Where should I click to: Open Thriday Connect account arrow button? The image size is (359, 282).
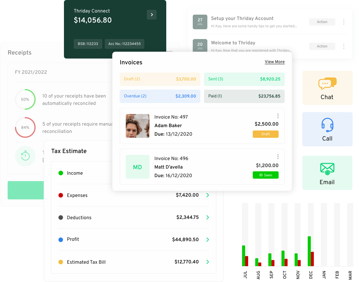tap(152, 15)
